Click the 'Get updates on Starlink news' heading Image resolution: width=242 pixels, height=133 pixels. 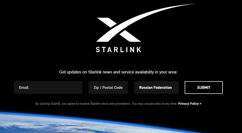point(118,72)
